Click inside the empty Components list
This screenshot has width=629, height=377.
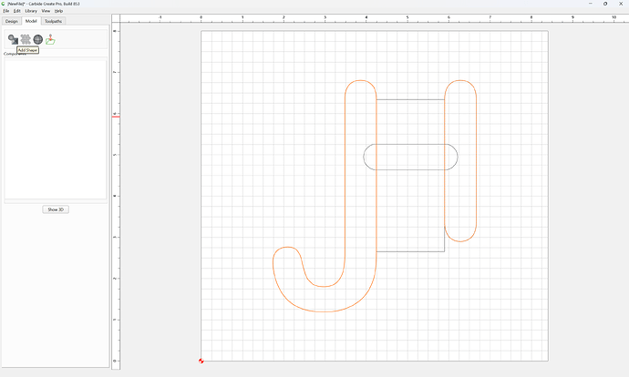pos(56,129)
